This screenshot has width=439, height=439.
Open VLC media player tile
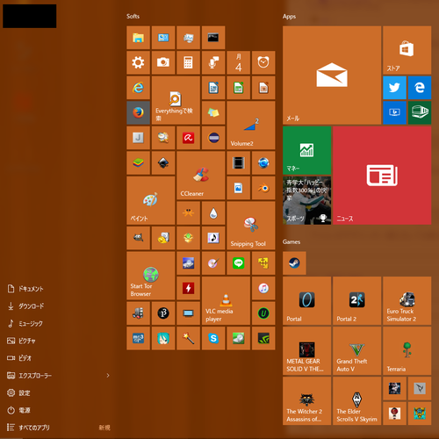click(226, 300)
